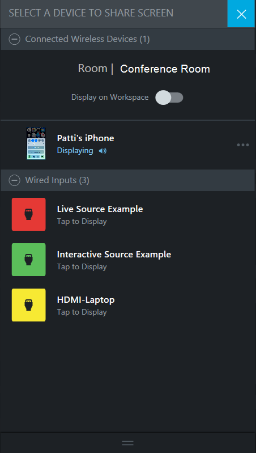Select the green Interactive Source HDMI icon
Viewport: 256px width, 453px height.
click(28, 260)
